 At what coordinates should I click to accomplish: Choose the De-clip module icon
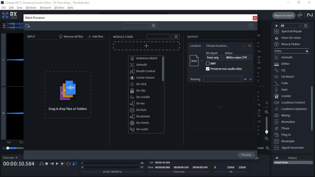click(x=132, y=91)
